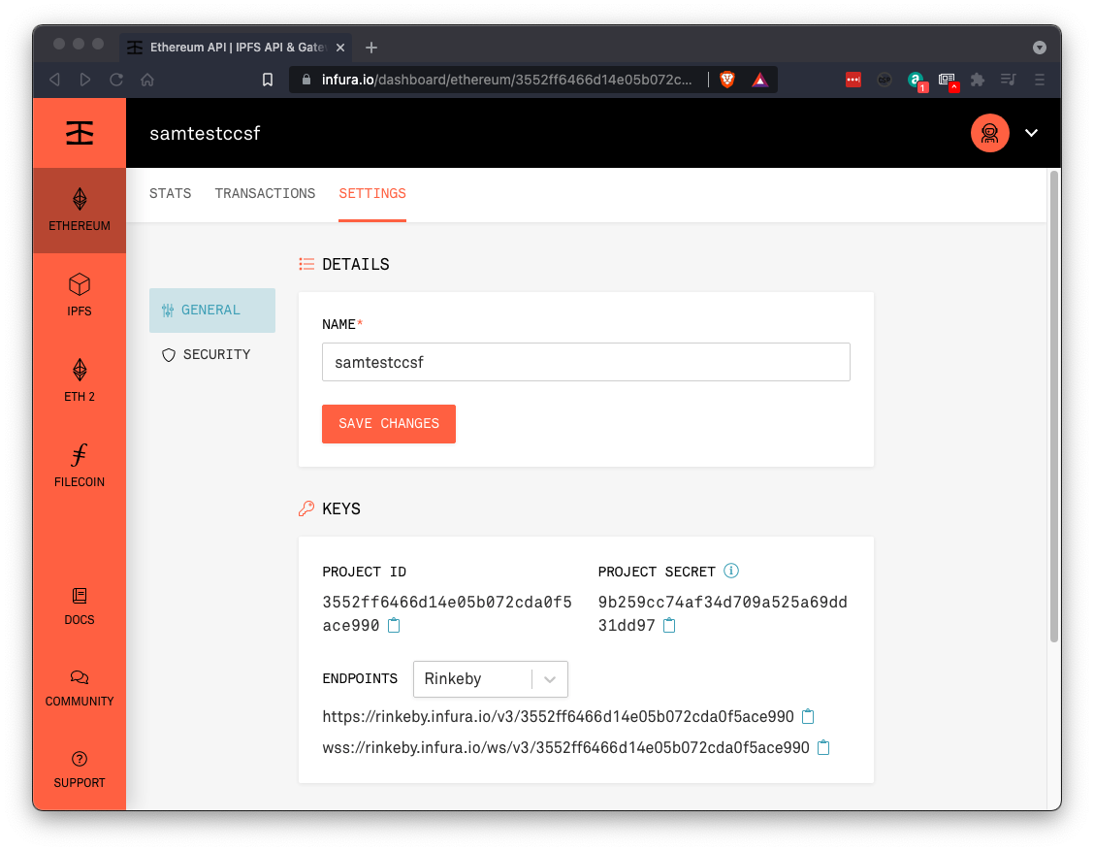1094x851 pixels.
Task: Click the https://rinkeby.infura.io endpoint text
Action: tap(559, 716)
